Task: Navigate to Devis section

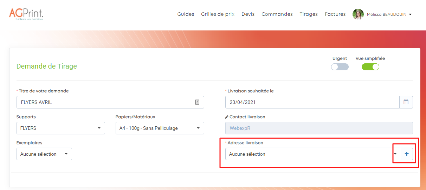Action: coord(248,14)
